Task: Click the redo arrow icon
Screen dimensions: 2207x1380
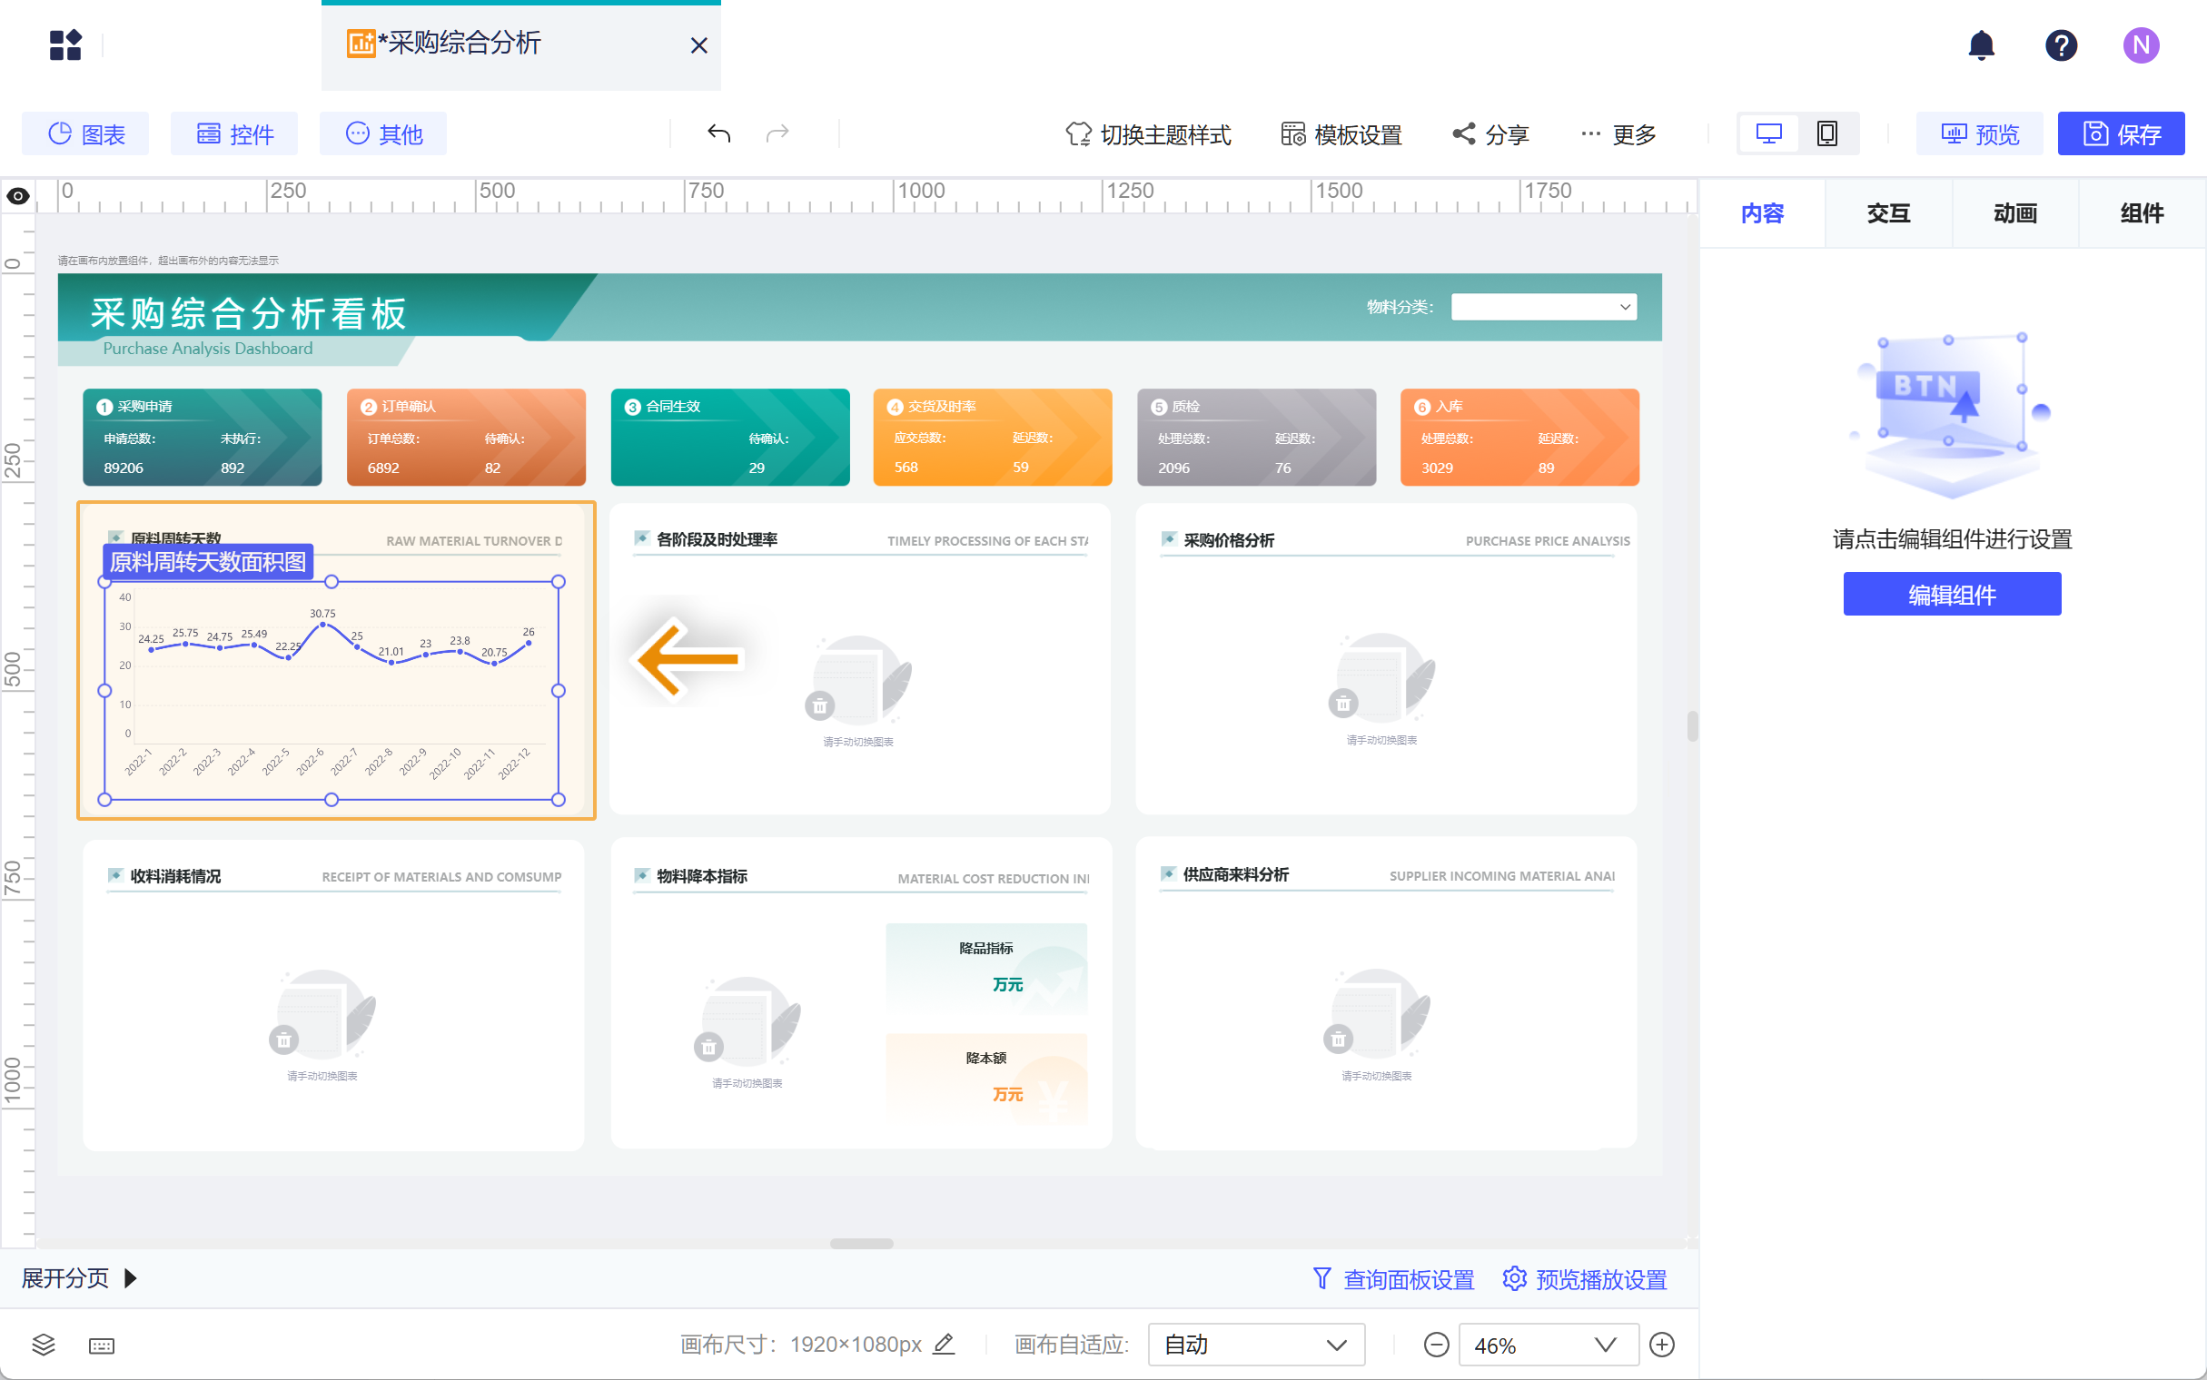Action: click(777, 134)
